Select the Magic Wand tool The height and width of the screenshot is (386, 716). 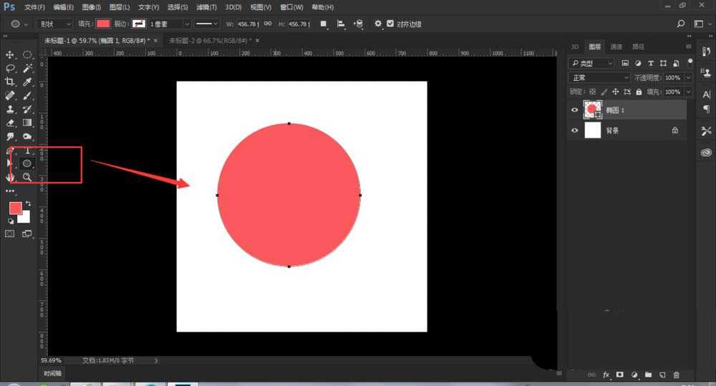click(27, 68)
